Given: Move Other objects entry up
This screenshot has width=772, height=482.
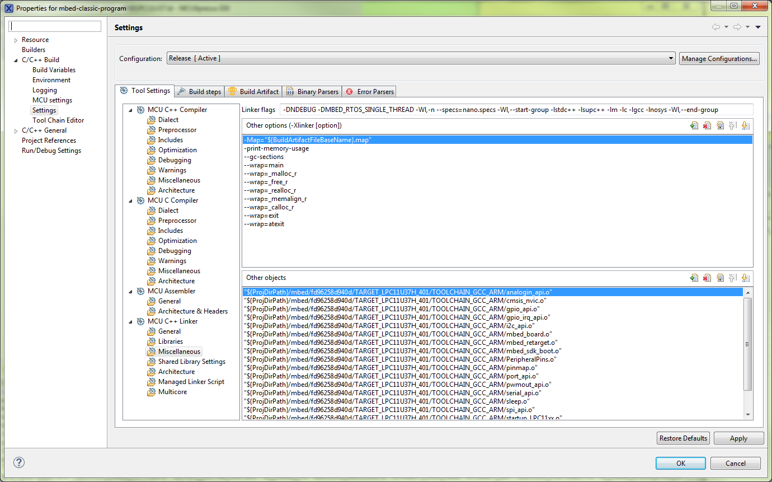Looking at the screenshot, I should tap(732, 278).
